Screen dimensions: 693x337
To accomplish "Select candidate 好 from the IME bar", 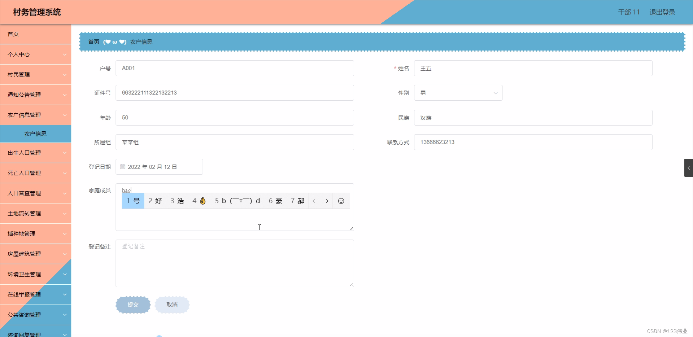I will (x=156, y=201).
